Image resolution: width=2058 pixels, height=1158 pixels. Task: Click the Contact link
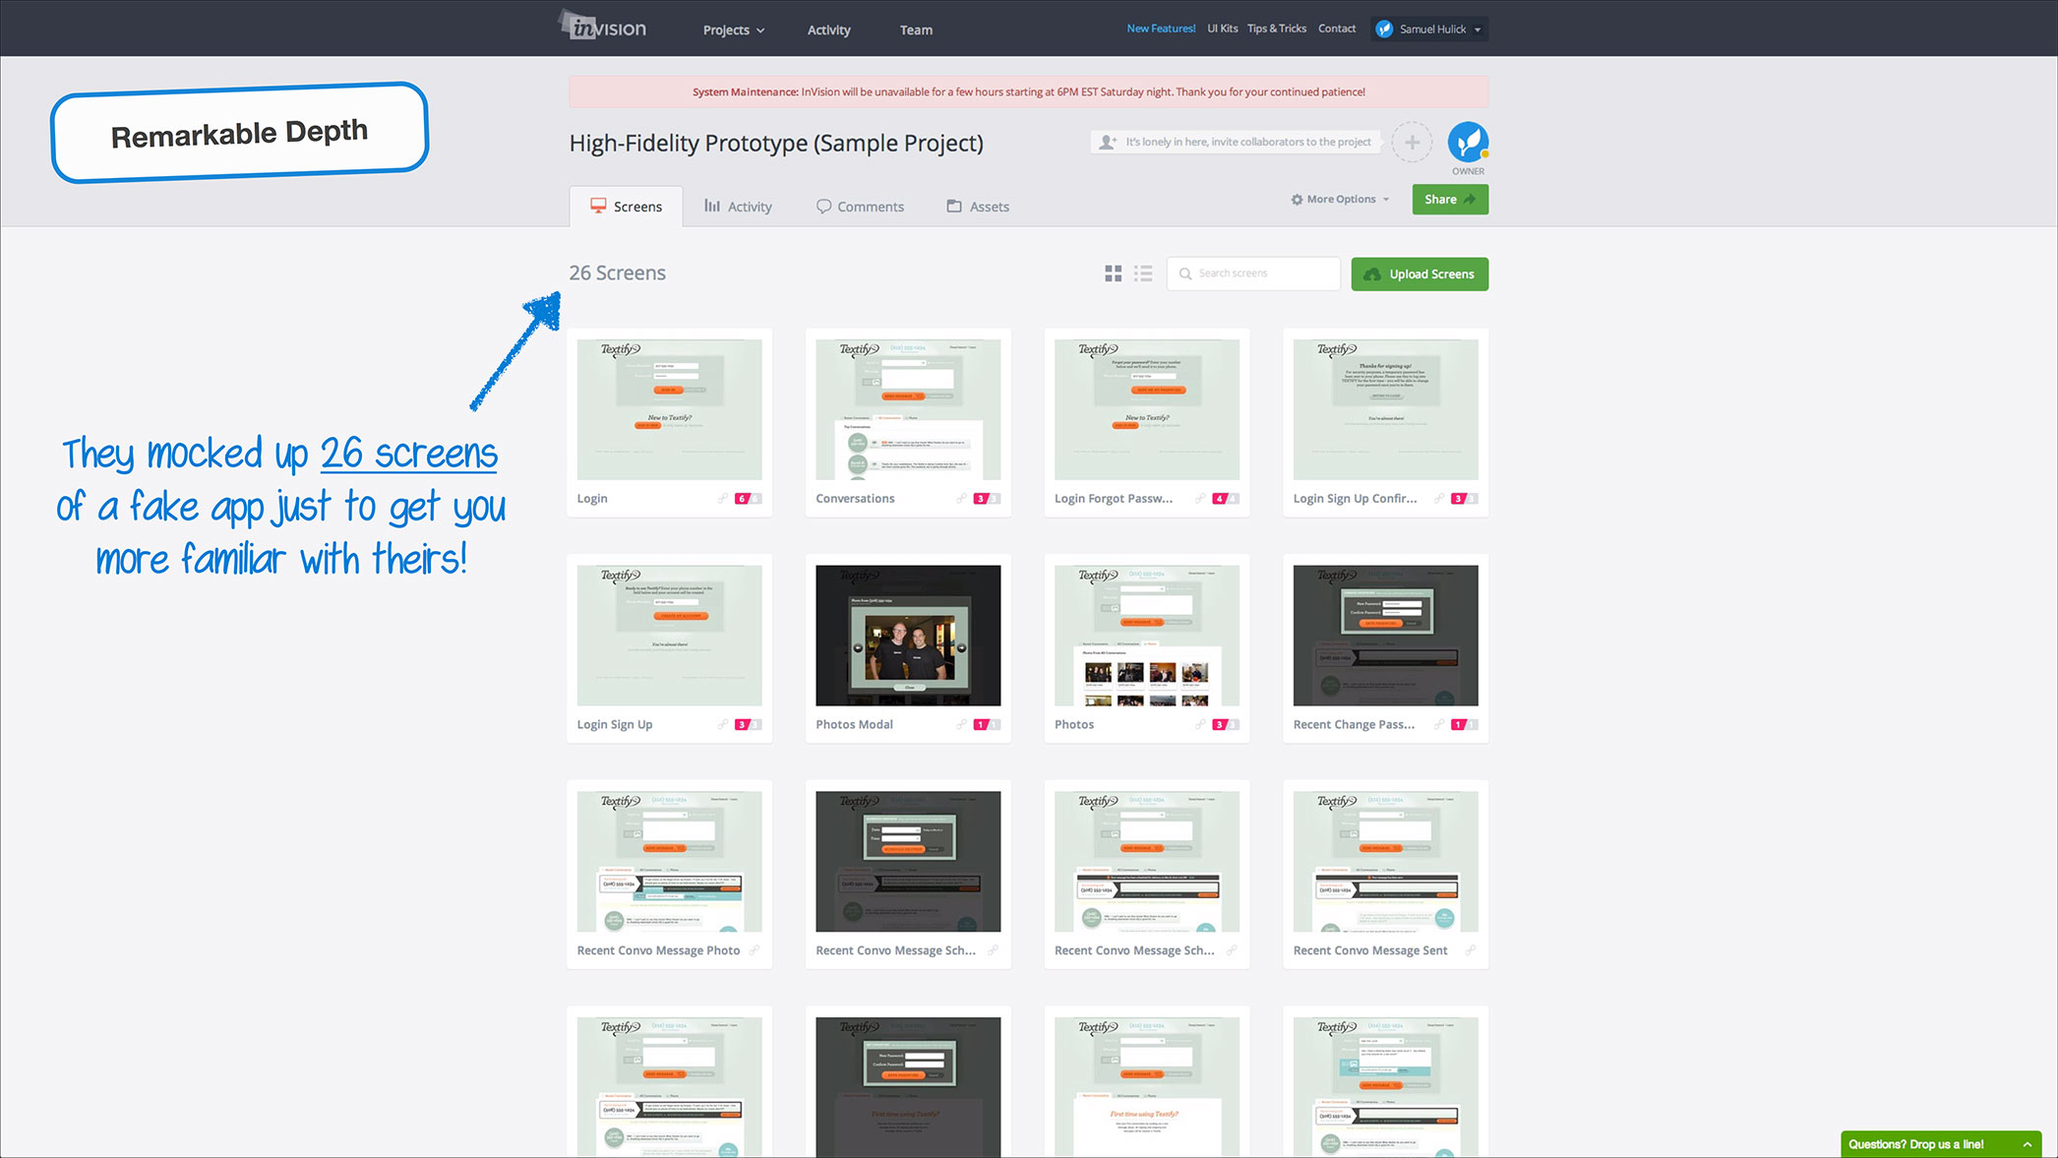pos(1337,29)
